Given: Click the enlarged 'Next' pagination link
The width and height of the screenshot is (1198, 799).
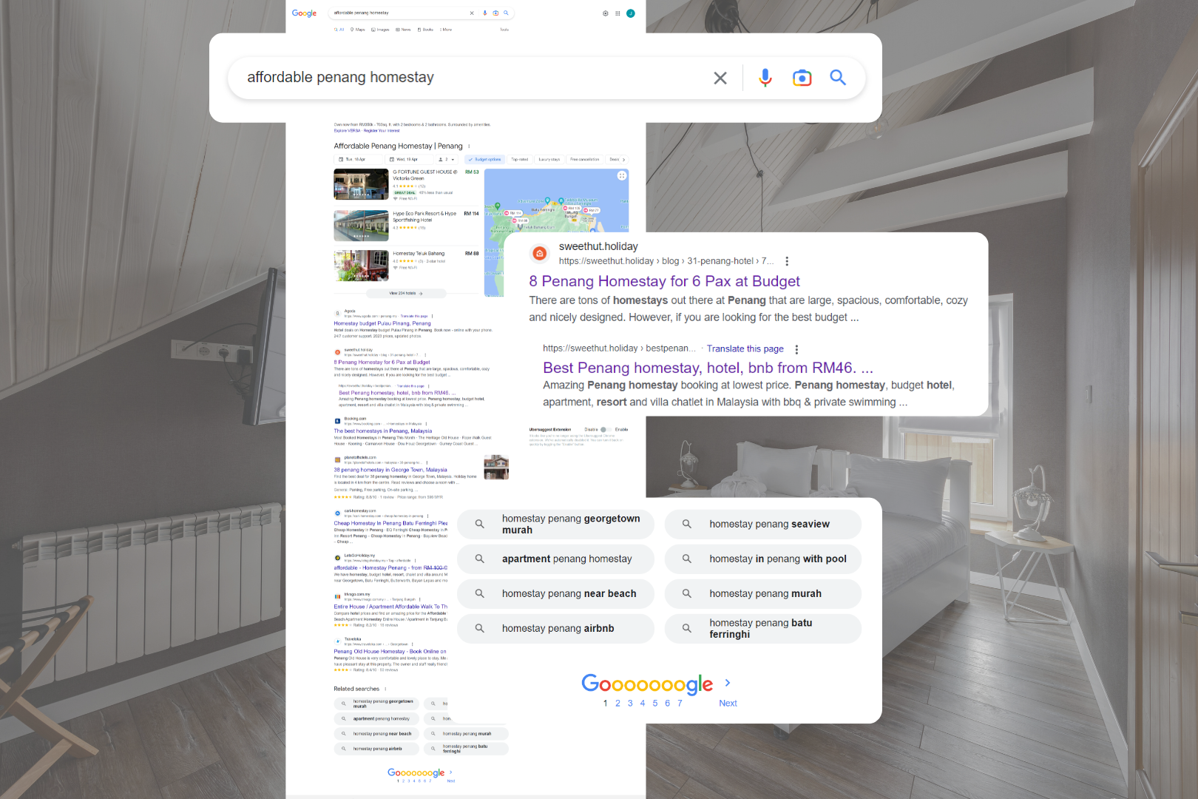Looking at the screenshot, I should point(728,704).
